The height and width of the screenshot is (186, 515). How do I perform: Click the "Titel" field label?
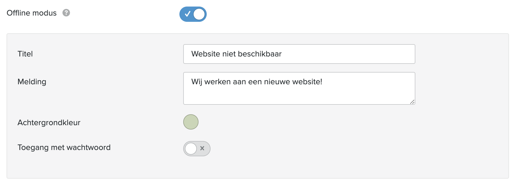tap(25, 54)
